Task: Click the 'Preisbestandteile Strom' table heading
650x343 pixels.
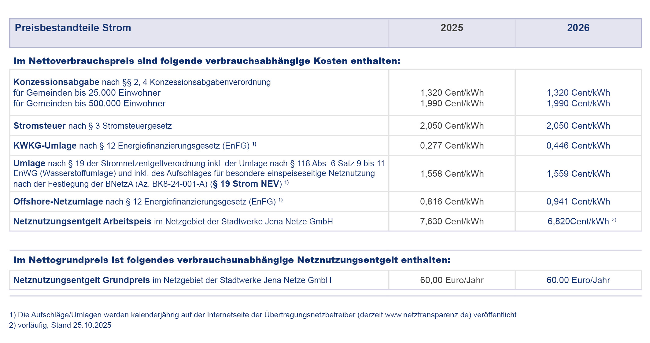Action: coord(73,28)
